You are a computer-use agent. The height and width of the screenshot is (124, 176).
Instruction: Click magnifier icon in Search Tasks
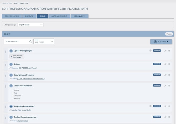click(30, 41)
